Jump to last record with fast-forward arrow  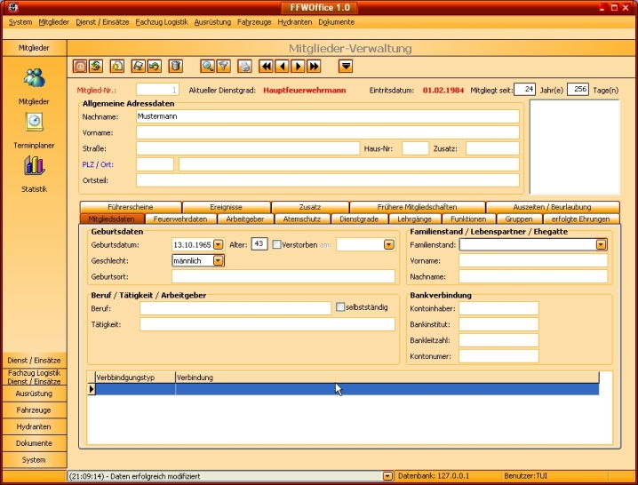click(x=314, y=66)
